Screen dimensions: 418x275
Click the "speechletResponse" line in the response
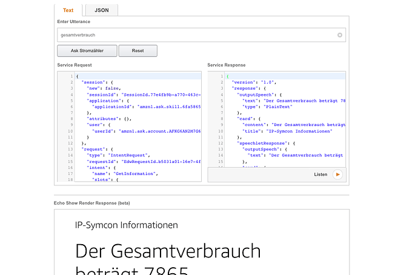tap(266, 144)
